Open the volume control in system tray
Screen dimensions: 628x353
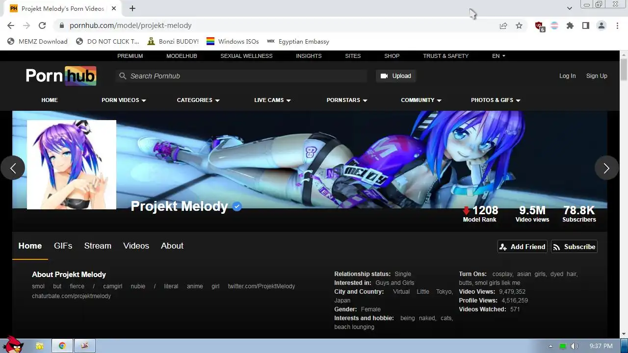(x=574, y=346)
